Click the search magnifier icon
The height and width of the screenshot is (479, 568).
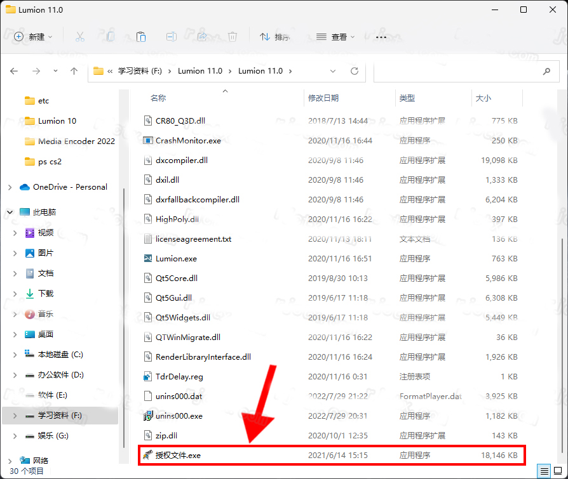(x=546, y=71)
